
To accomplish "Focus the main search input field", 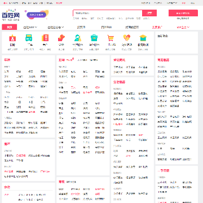I will [108, 13].
